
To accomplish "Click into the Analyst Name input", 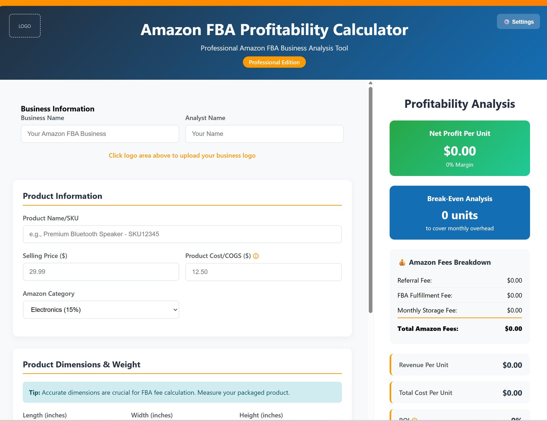I will click(264, 134).
